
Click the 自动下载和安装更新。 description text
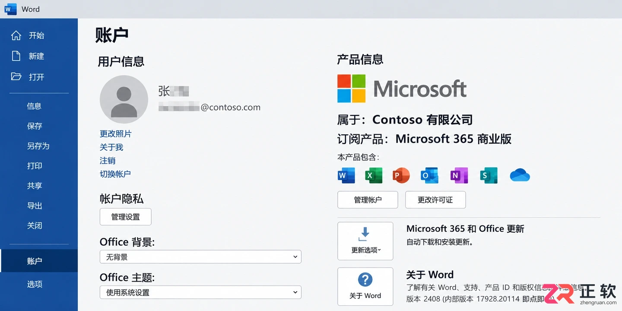440,242
